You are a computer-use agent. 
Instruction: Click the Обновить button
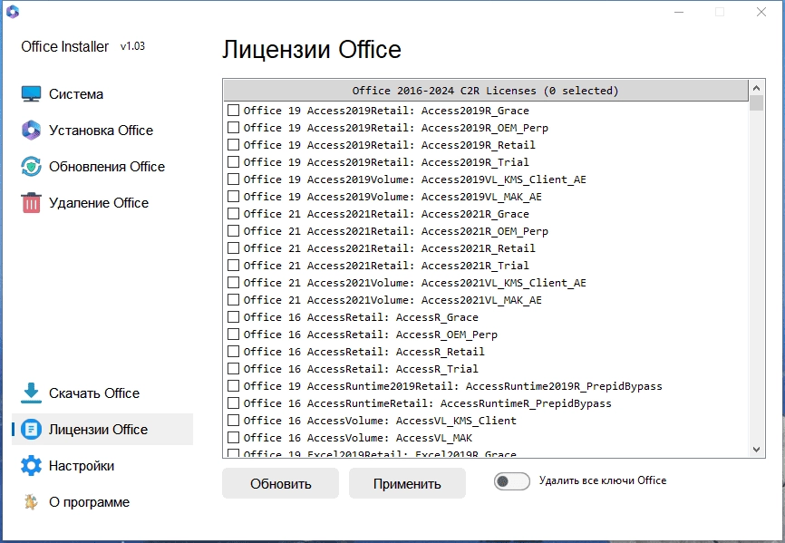pos(280,483)
